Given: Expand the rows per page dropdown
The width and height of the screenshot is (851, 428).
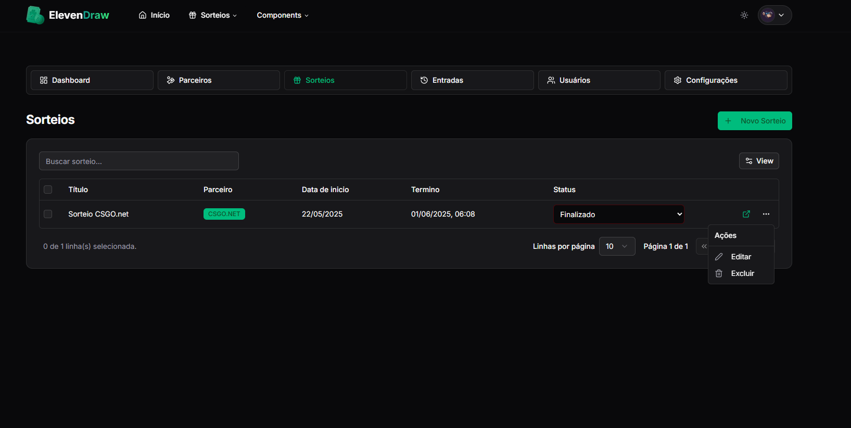Looking at the screenshot, I should pos(617,246).
